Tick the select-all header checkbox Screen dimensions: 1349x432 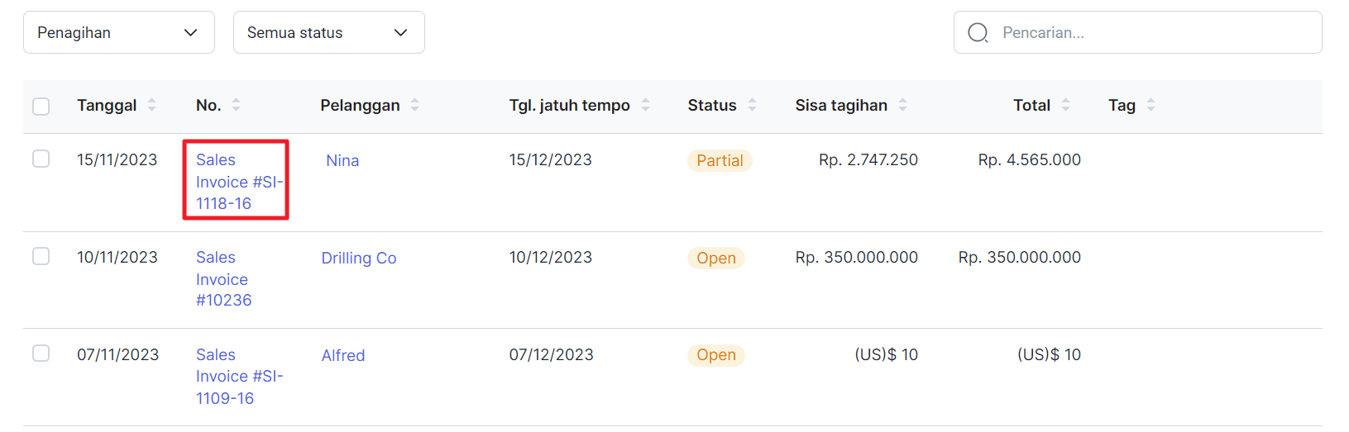click(x=41, y=107)
